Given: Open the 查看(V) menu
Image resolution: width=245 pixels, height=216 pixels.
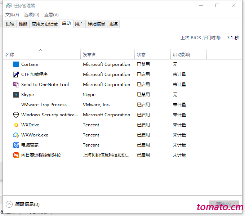Looking at the screenshot, I should pos(52,15).
